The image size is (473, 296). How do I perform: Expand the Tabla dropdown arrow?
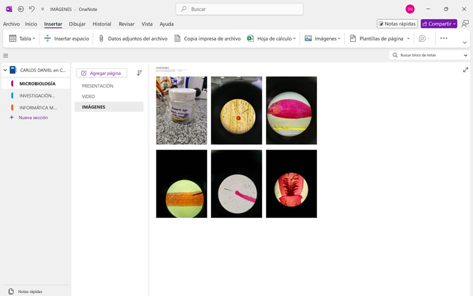[34, 38]
